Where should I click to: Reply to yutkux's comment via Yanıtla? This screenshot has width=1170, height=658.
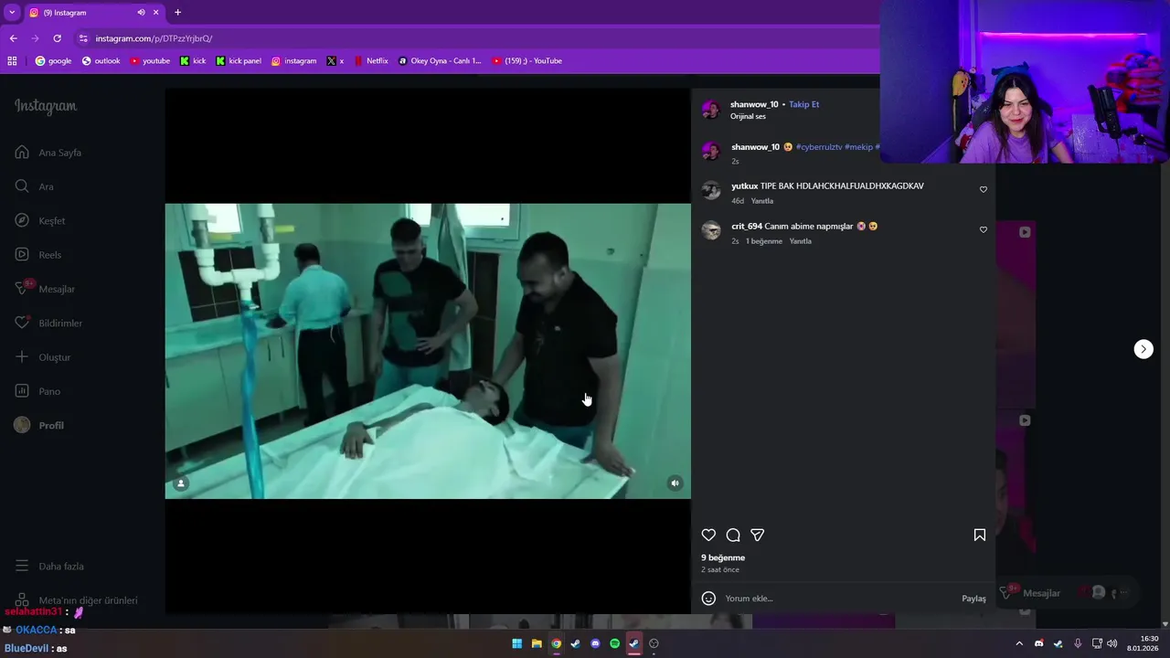762,201
